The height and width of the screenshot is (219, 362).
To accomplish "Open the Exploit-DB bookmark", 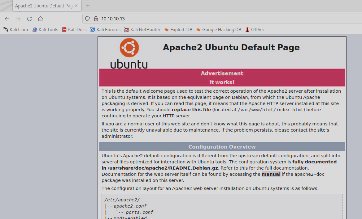I will [178, 30].
